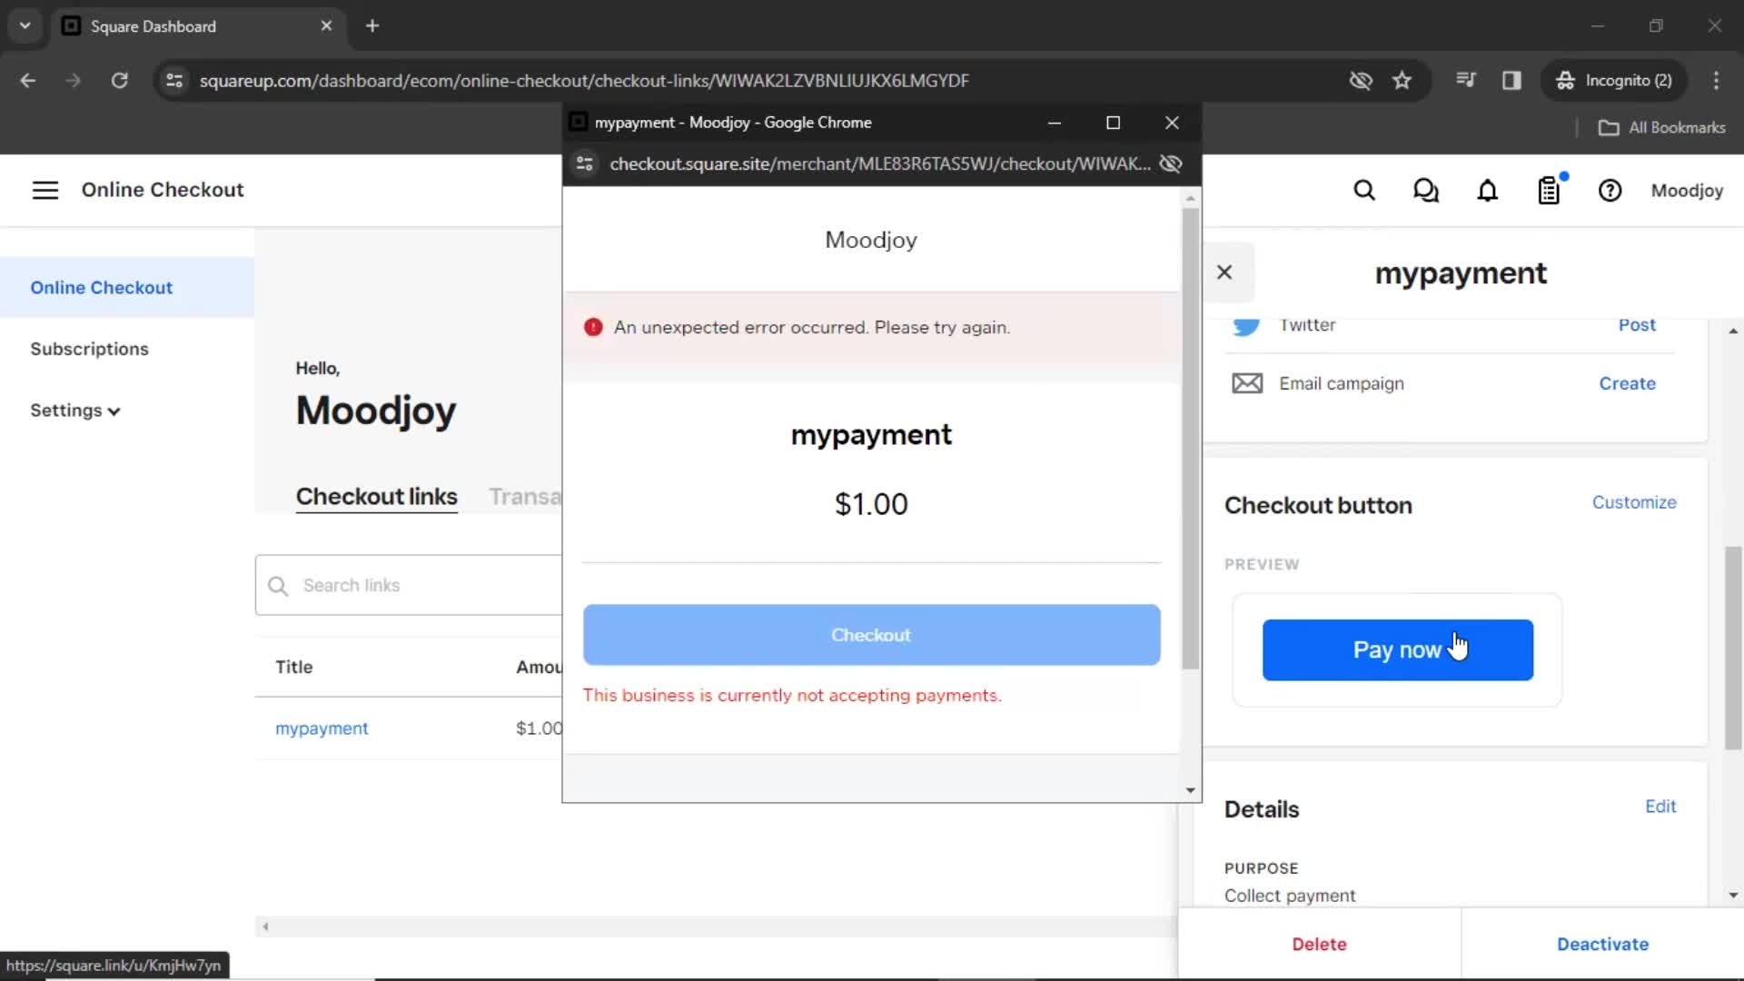Open Subscriptions in the sidebar
Viewport: 1744px width, 981px height.
coord(89,349)
